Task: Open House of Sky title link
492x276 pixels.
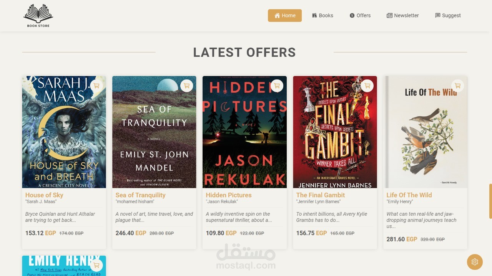Action: pyautogui.click(x=44, y=195)
